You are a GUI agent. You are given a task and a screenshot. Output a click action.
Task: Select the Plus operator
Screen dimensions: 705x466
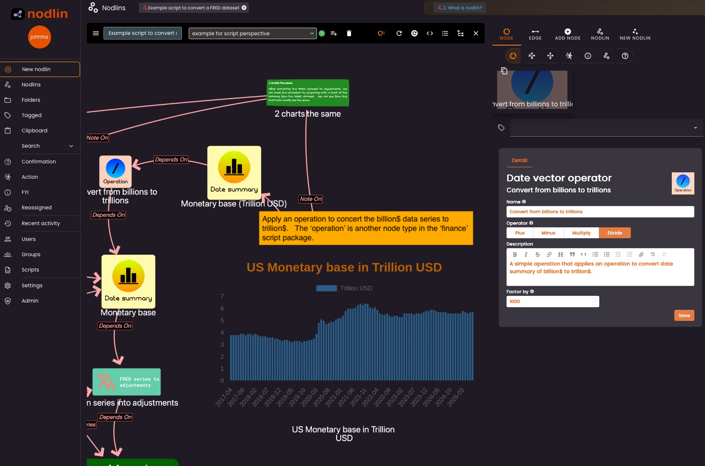pos(520,233)
